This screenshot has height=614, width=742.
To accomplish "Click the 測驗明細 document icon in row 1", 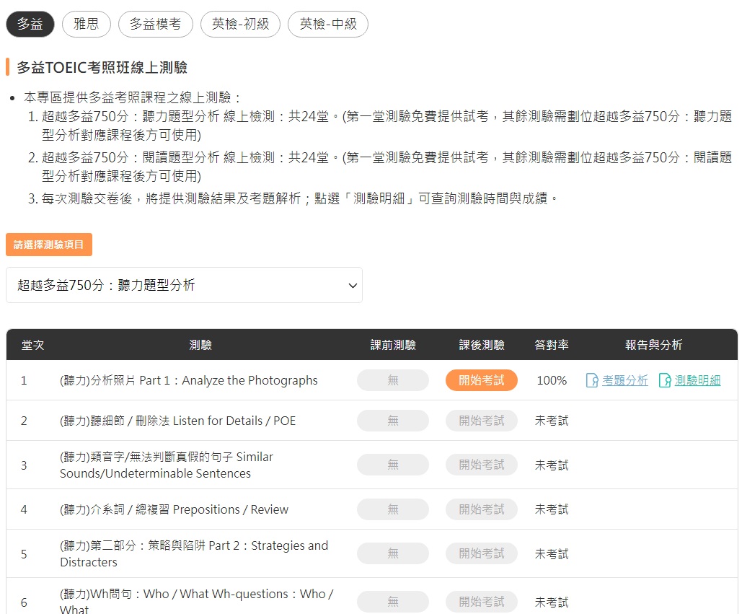I will 665,380.
